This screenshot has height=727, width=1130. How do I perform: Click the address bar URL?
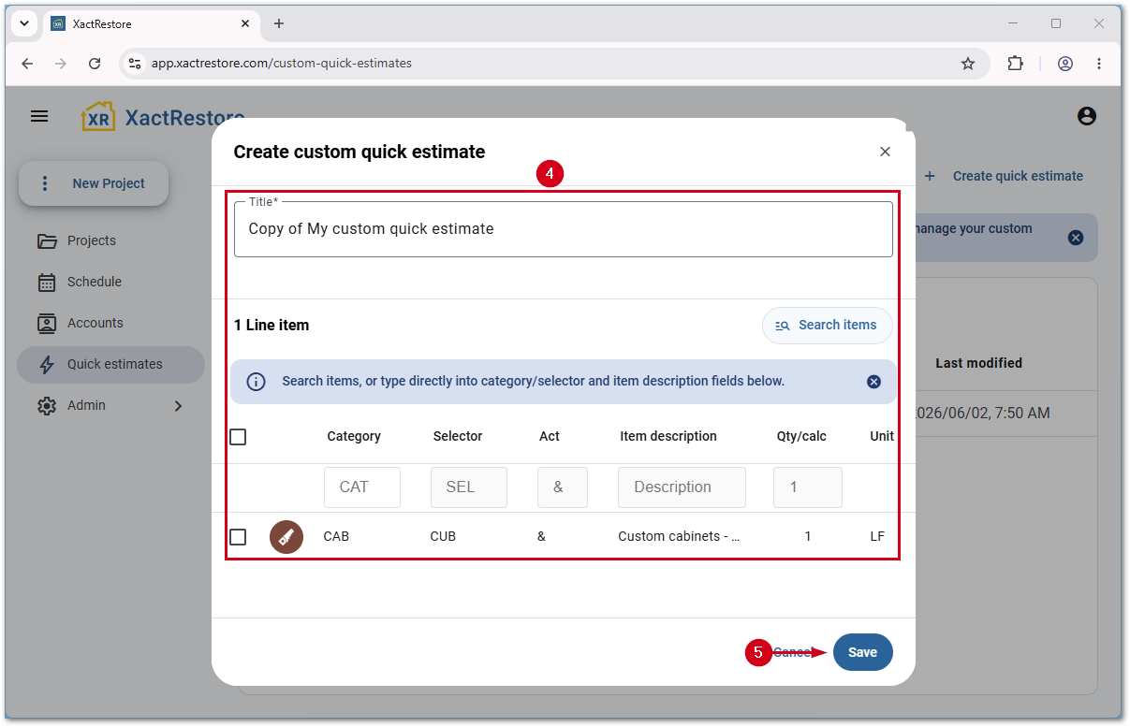click(282, 64)
